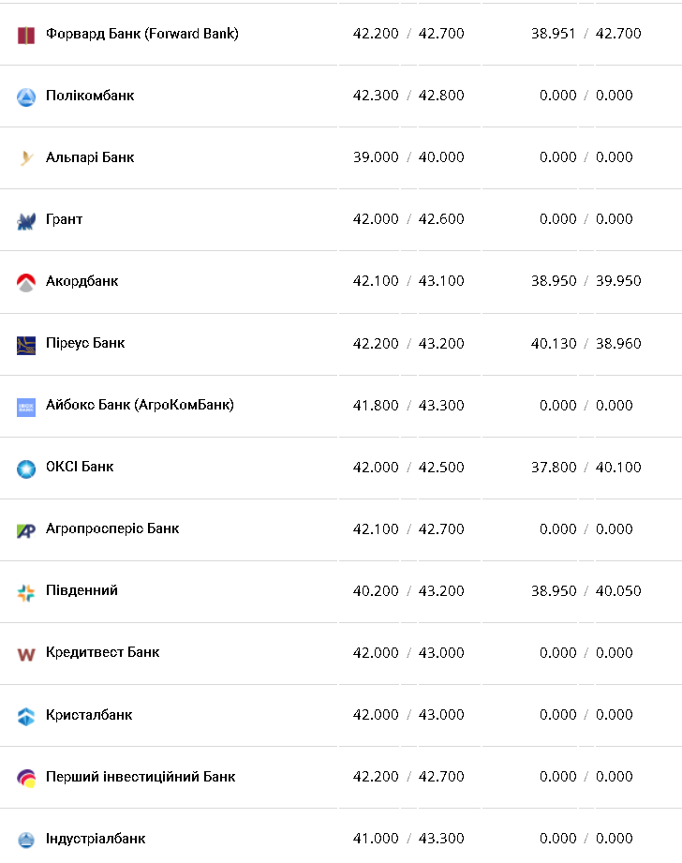Click Піреус Банк card rate 40.130 / 38.960
The height and width of the screenshot is (863, 682).
(586, 343)
